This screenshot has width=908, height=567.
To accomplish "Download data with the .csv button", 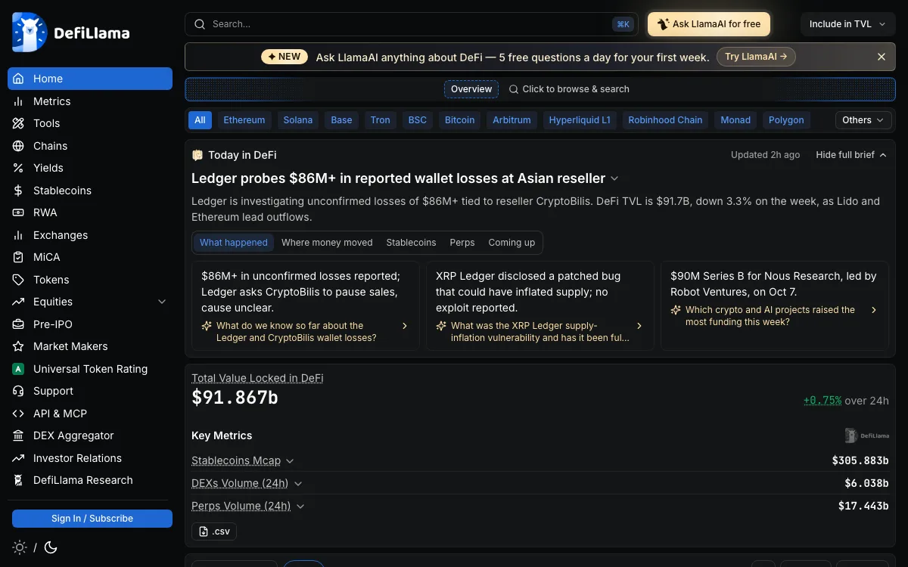I will [x=214, y=531].
